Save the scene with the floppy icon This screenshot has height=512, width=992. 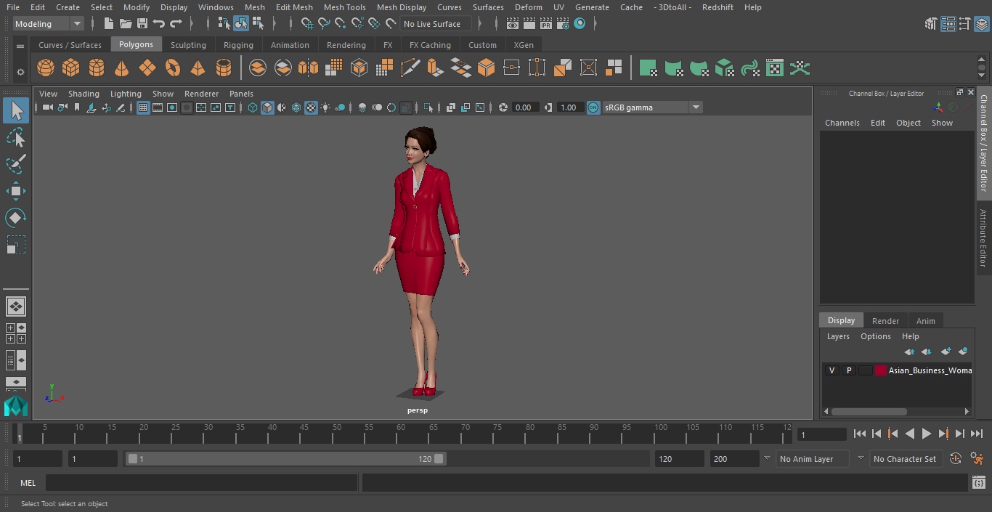(x=142, y=24)
